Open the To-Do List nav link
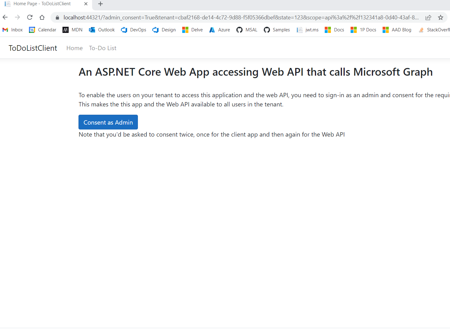Screen dimensions: 450x334 click(103, 48)
